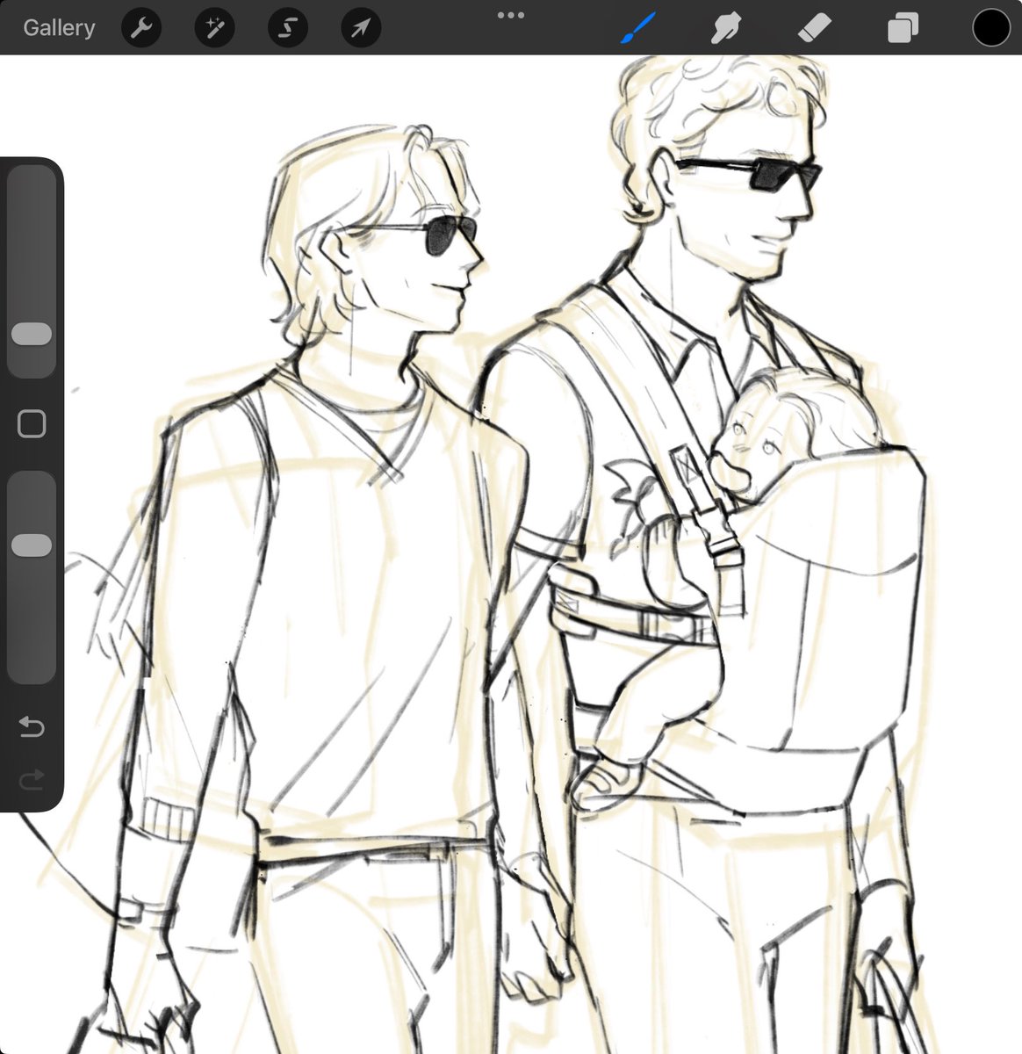This screenshot has width=1022, height=1054.
Task: Tap the three-dot handle at top center
Action: [510, 15]
